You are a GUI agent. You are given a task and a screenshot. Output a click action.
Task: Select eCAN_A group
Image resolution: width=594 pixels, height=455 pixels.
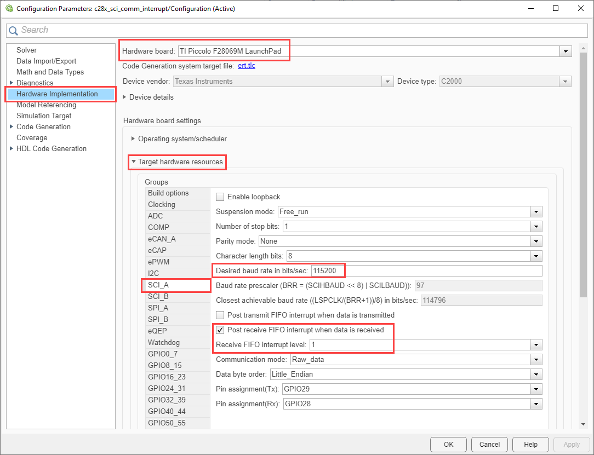click(x=178, y=239)
